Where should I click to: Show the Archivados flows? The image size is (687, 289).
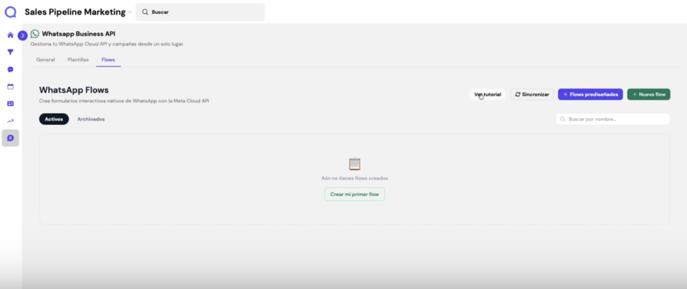tap(91, 119)
